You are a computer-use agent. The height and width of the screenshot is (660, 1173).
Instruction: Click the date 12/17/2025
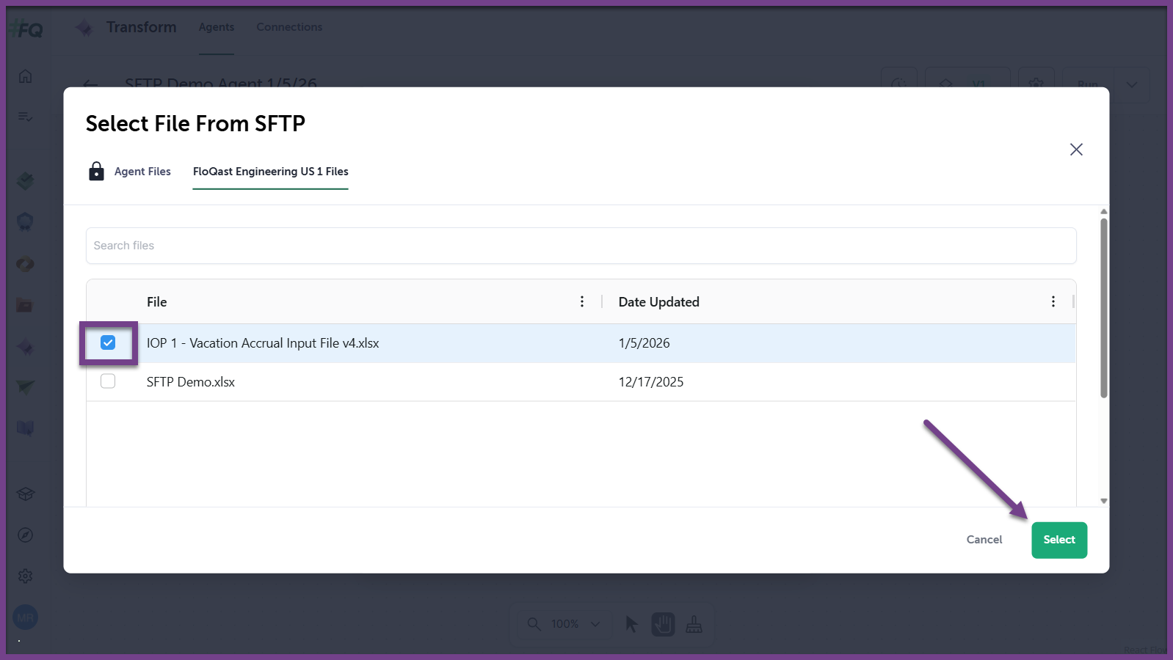tap(651, 382)
